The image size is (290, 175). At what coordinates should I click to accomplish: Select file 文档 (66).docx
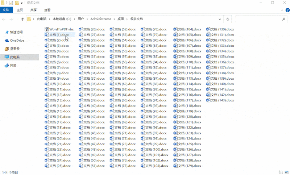[123, 106]
